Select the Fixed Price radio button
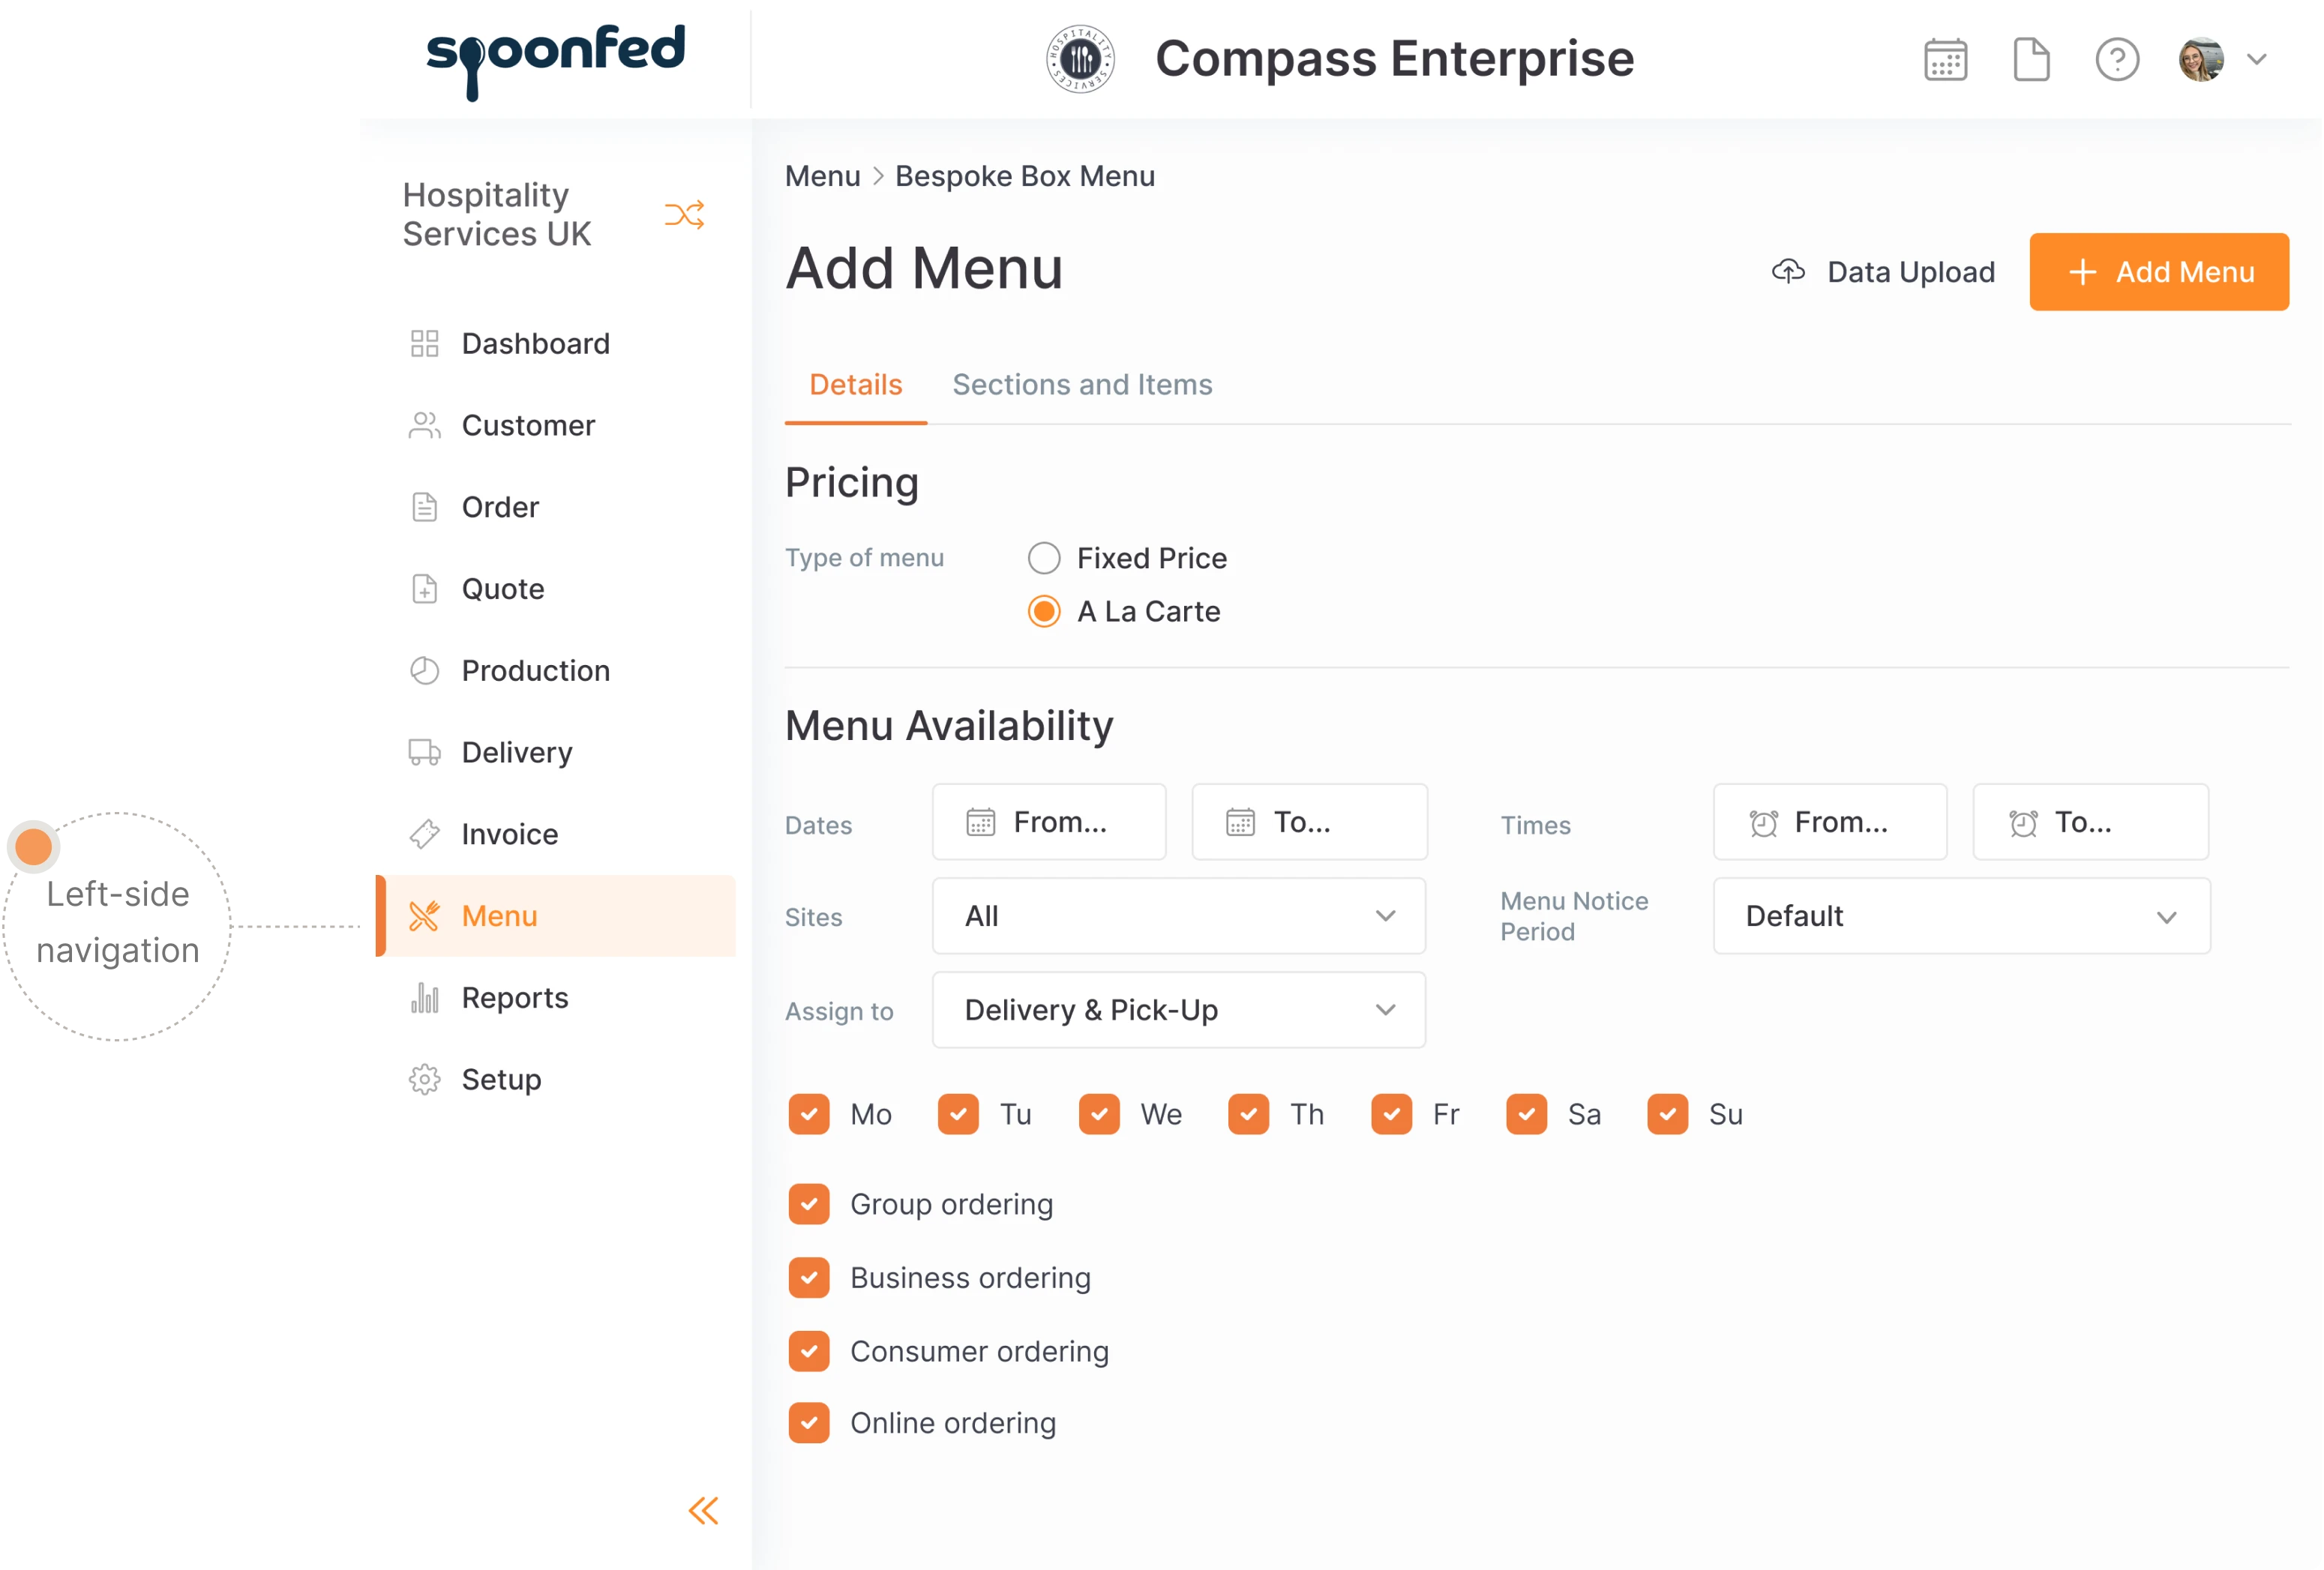The height and width of the screenshot is (1570, 2324). [x=1044, y=558]
